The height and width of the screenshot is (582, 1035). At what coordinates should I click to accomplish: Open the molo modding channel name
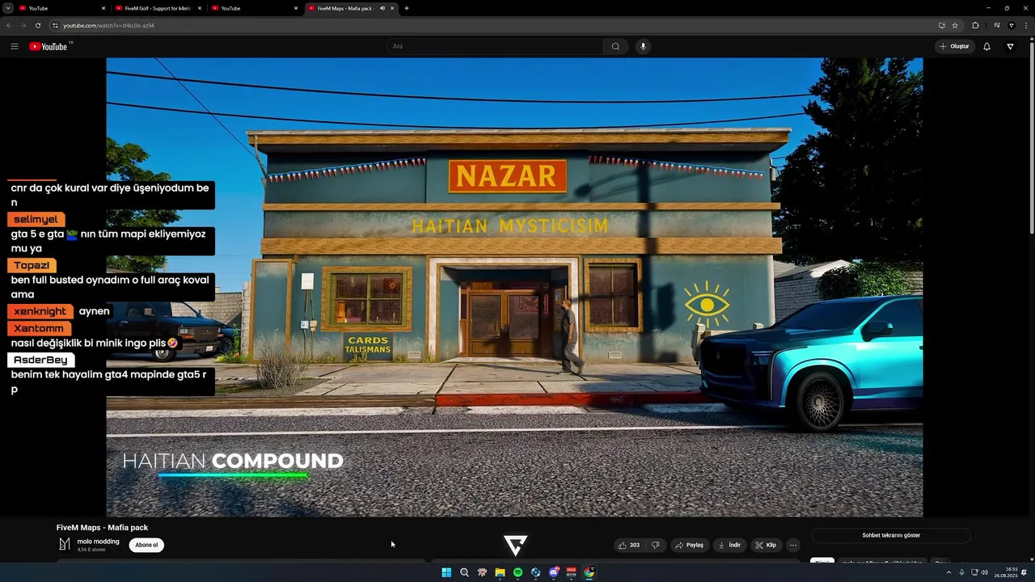[98, 542]
